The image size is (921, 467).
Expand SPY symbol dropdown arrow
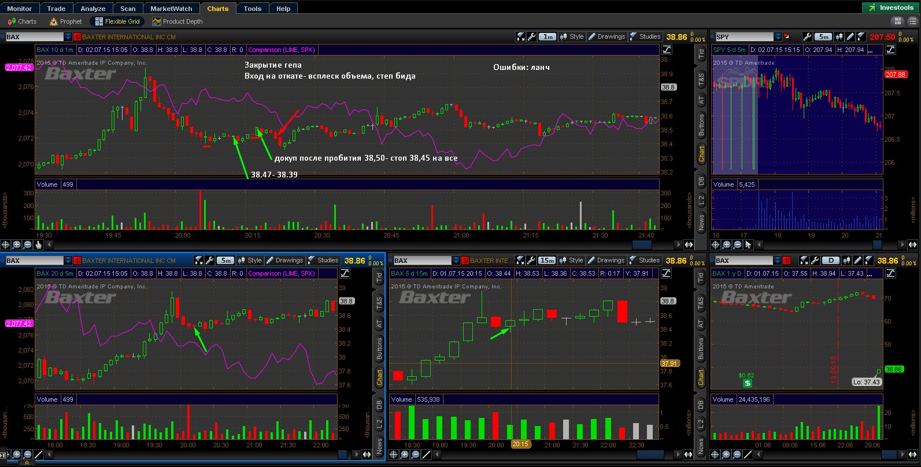pyautogui.click(x=778, y=36)
